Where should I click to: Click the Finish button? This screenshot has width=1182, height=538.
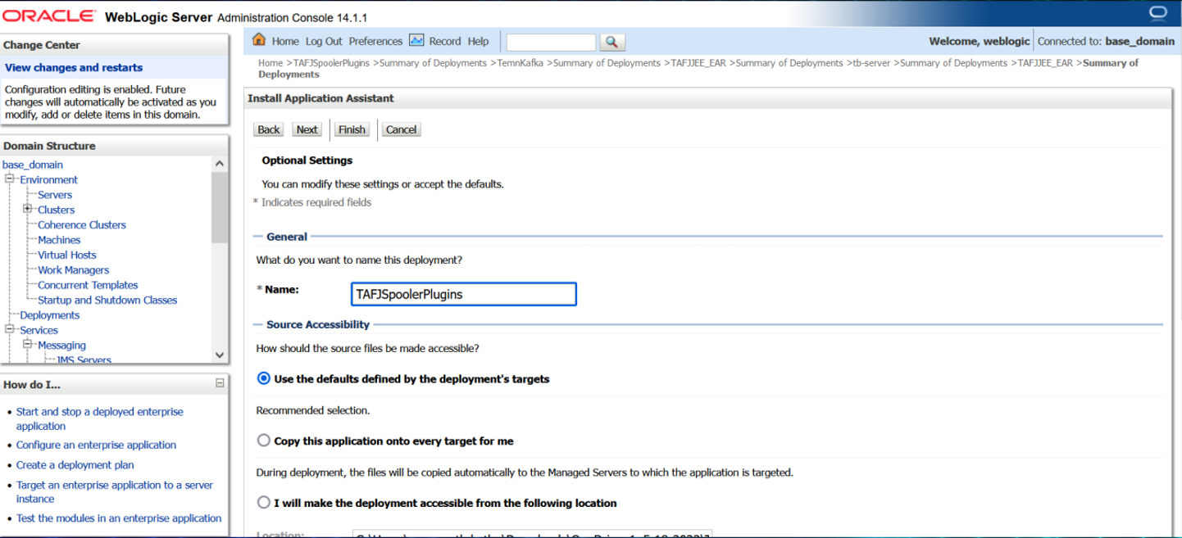[352, 129]
